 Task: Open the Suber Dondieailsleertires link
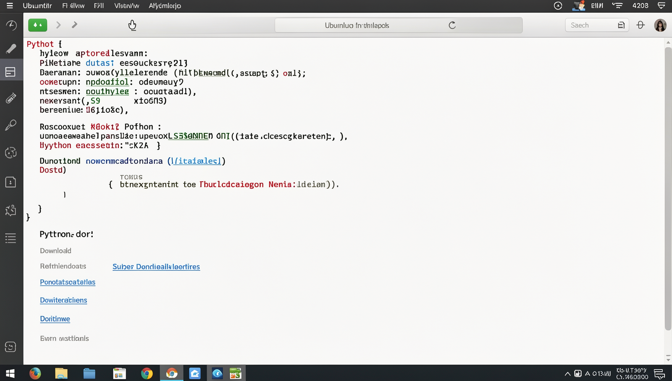tap(156, 267)
